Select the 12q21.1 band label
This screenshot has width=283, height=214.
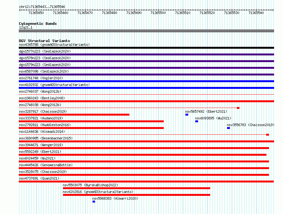pyautogui.click(x=26, y=27)
